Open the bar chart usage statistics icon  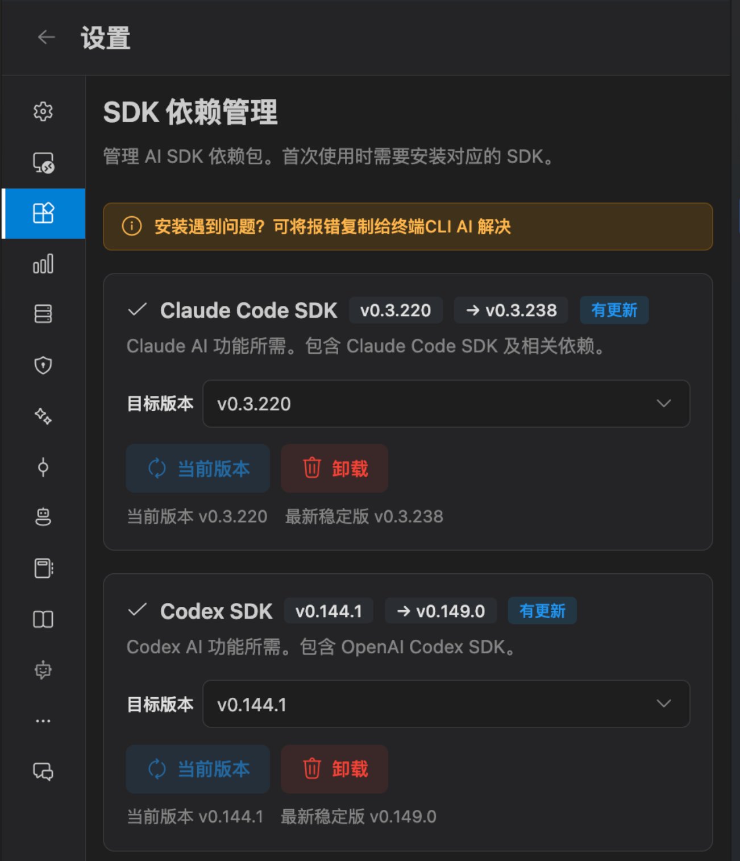coord(43,264)
